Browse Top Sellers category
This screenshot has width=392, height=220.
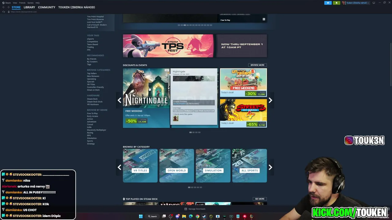click(92, 73)
